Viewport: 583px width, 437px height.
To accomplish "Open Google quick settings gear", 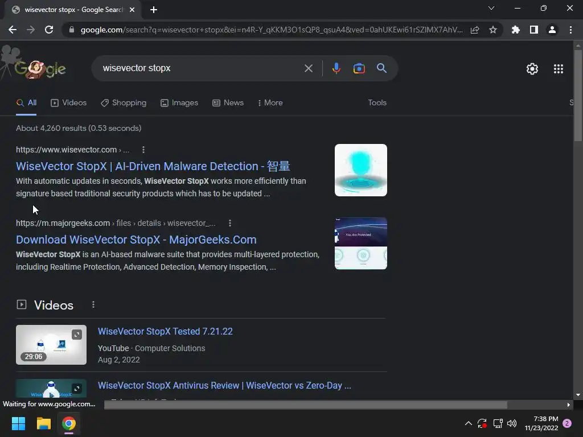I will 532,69.
